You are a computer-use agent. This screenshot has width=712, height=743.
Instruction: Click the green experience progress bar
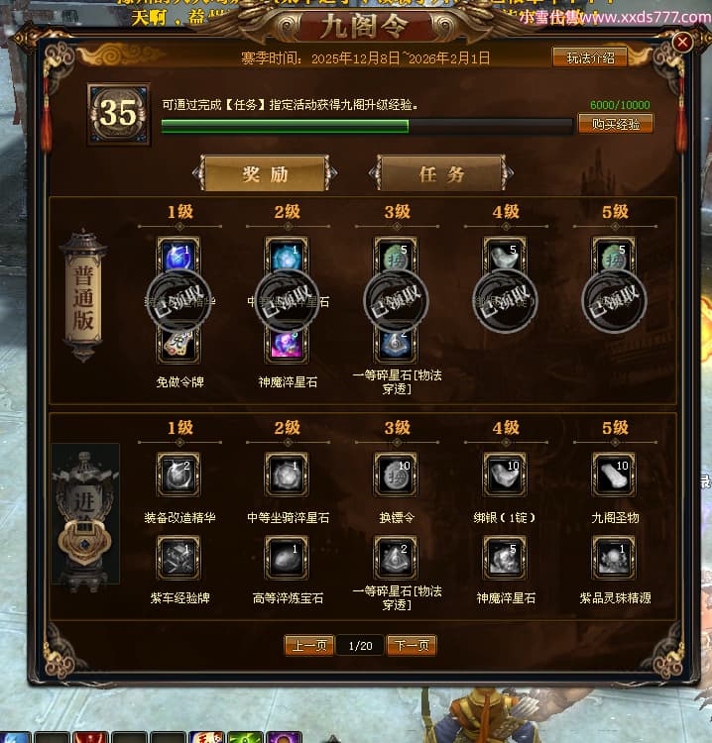pos(367,126)
